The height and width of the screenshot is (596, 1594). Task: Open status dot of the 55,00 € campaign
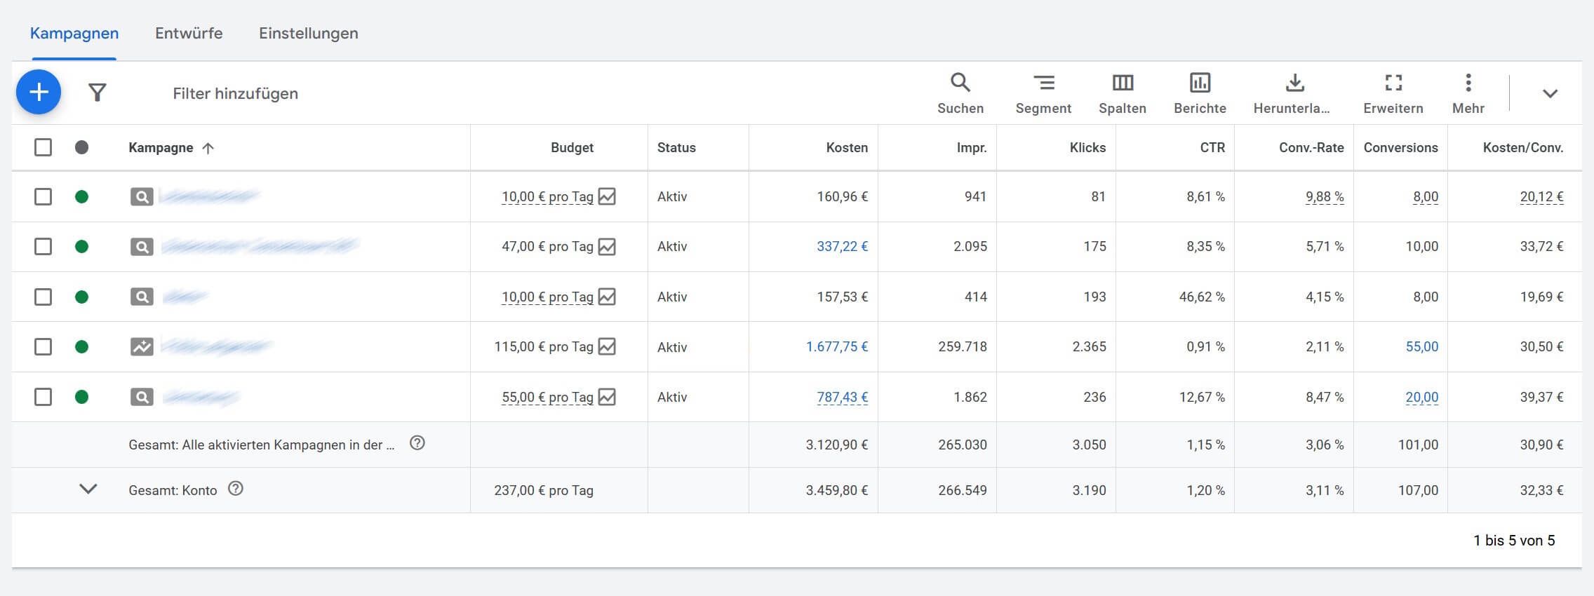[x=82, y=397]
